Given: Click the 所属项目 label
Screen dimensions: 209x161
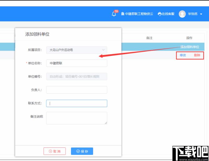Looking at the screenshot, I should pos(35,50).
